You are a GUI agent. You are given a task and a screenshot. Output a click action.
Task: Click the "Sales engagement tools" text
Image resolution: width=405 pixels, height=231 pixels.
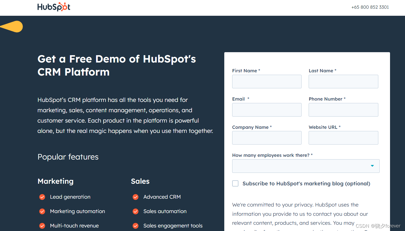(x=173, y=226)
